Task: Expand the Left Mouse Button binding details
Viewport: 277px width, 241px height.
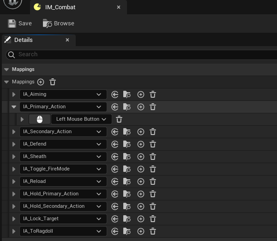Action: pos(22,119)
